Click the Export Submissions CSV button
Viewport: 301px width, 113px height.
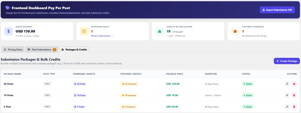[277, 10]
